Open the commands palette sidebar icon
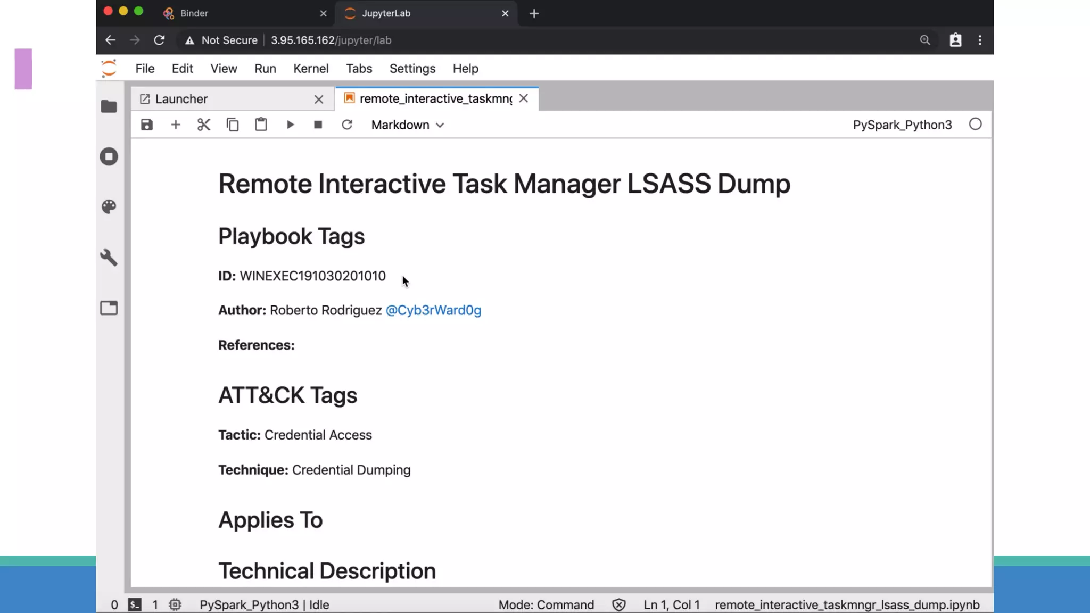1090x613 pixels. click(x=109, y=206)
